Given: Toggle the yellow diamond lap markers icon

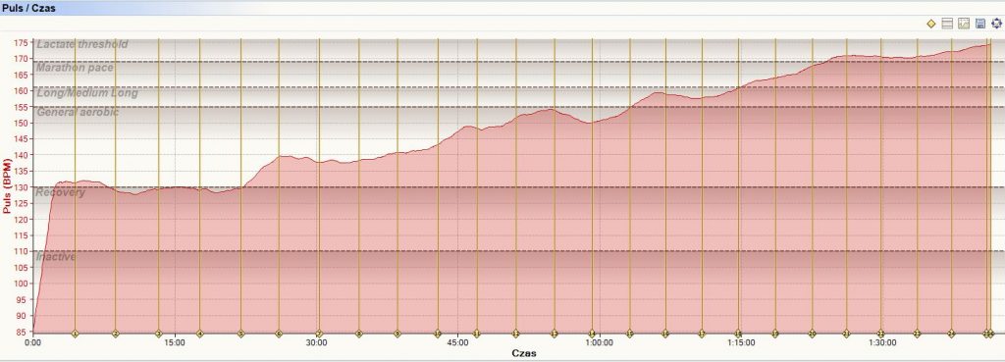Looking at the screenshot, I should coord(930,24).
